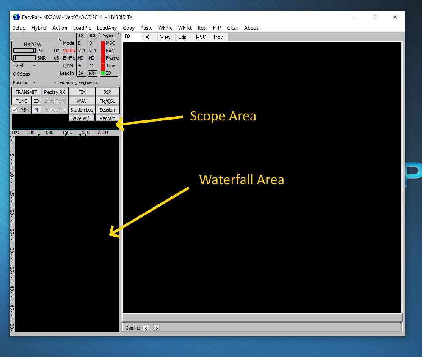Click the TRANSMIT button
422x357 pixels.
point(26,92)
